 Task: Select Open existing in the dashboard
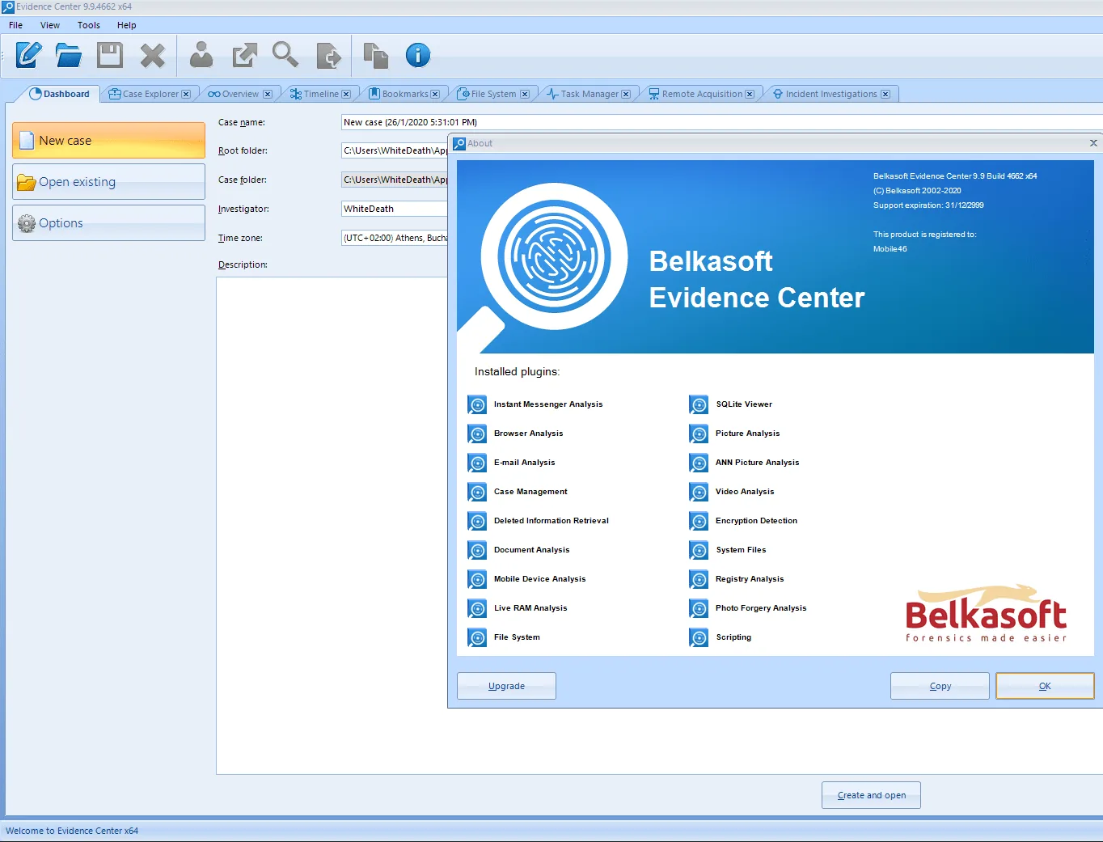click(x=108, y=182)
